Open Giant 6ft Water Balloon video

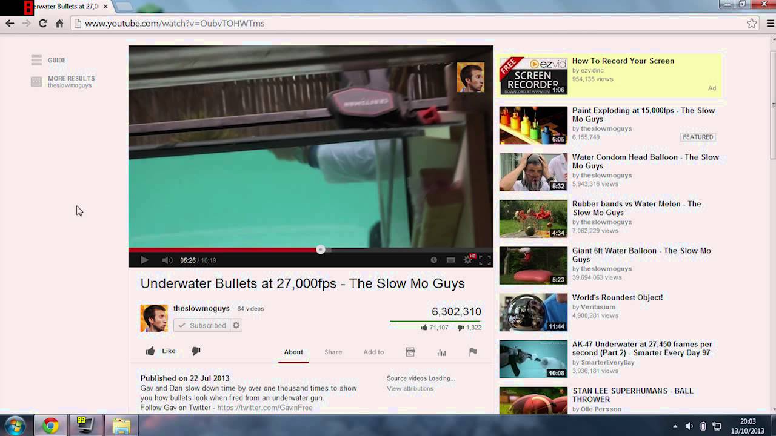pos(641,254)
